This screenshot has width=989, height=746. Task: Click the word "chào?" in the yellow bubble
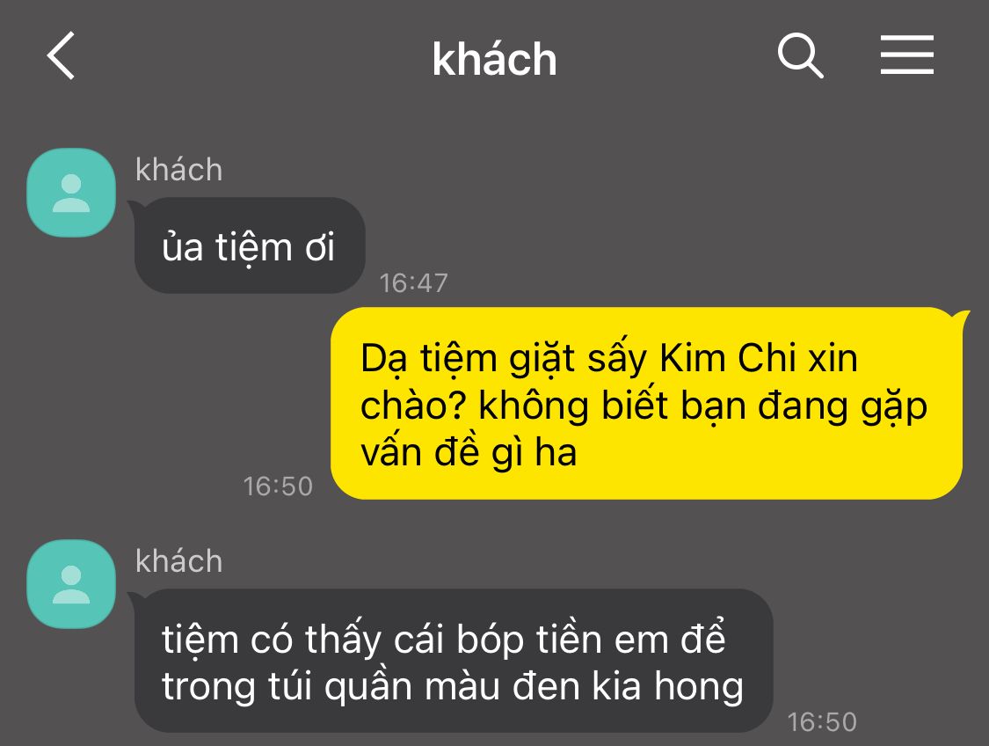pos(412,406)
